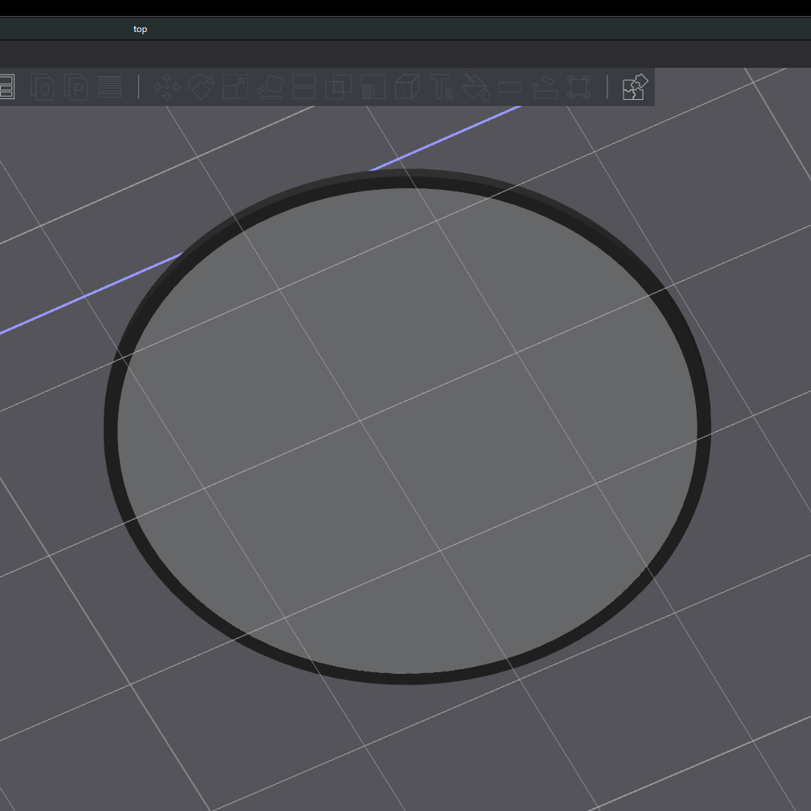Open the Mesh Boolean tool

[x=338, y=87]
